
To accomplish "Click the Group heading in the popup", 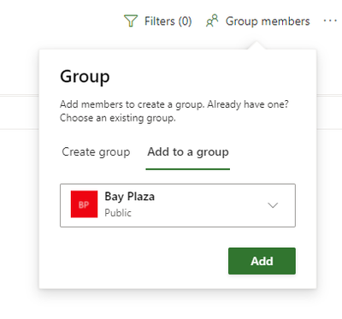I will coord(85,77).
